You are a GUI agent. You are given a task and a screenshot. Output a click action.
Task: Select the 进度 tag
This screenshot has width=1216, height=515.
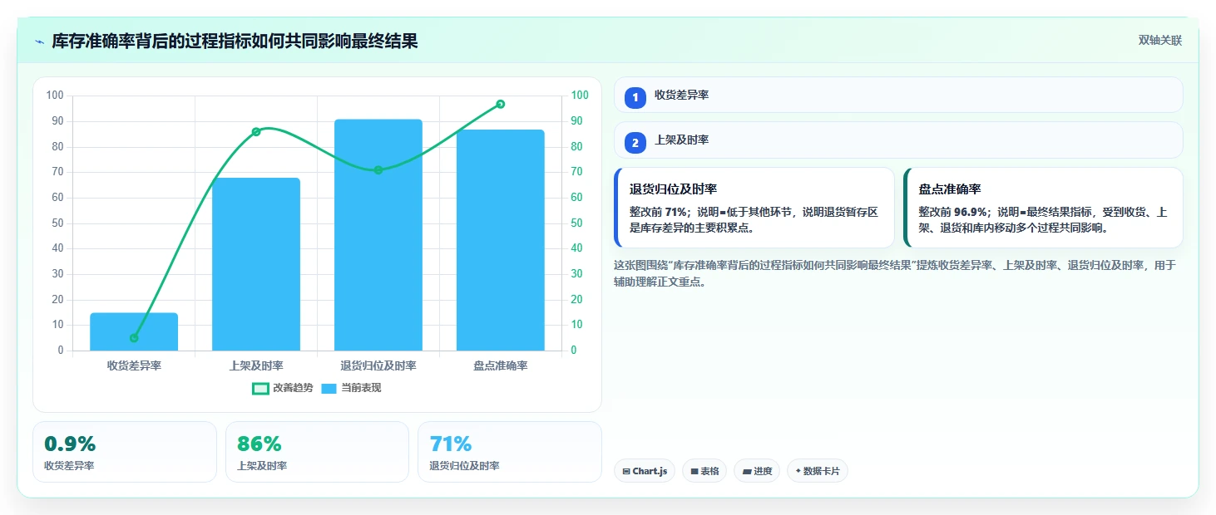point(757,471)
